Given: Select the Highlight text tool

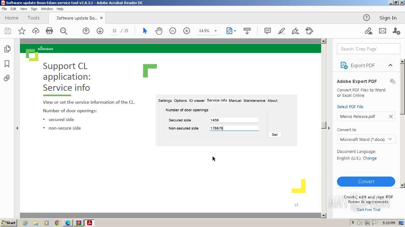Looking at the screenshot, I should 281,31.
